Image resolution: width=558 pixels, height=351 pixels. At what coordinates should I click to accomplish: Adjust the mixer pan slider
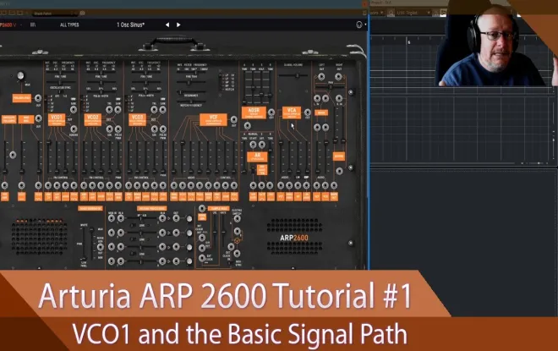pos(331,86)
